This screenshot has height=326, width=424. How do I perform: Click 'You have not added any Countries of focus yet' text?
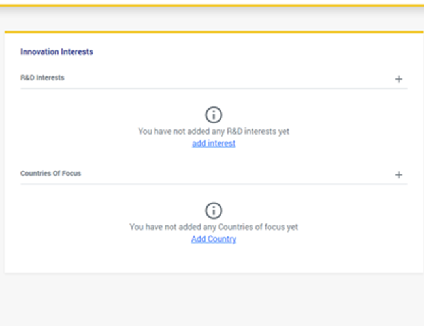[x=214, y=227]
